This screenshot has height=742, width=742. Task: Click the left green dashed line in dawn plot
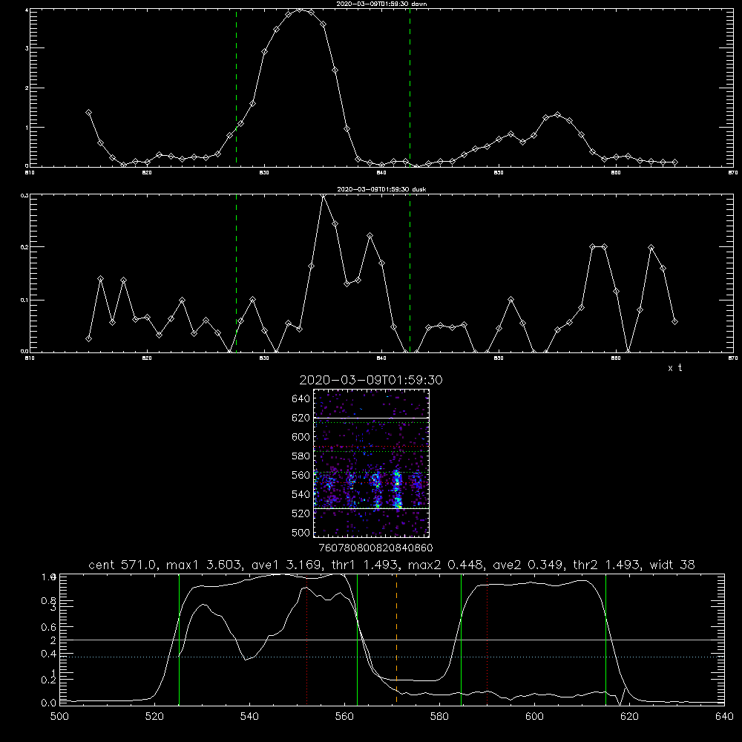click(x=236, y=88)
